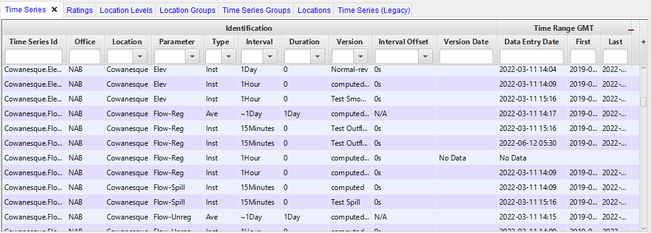This screenshot has width=651, height=233.
Task: Select the Test Smo... version cell
Action: (350, 99)
